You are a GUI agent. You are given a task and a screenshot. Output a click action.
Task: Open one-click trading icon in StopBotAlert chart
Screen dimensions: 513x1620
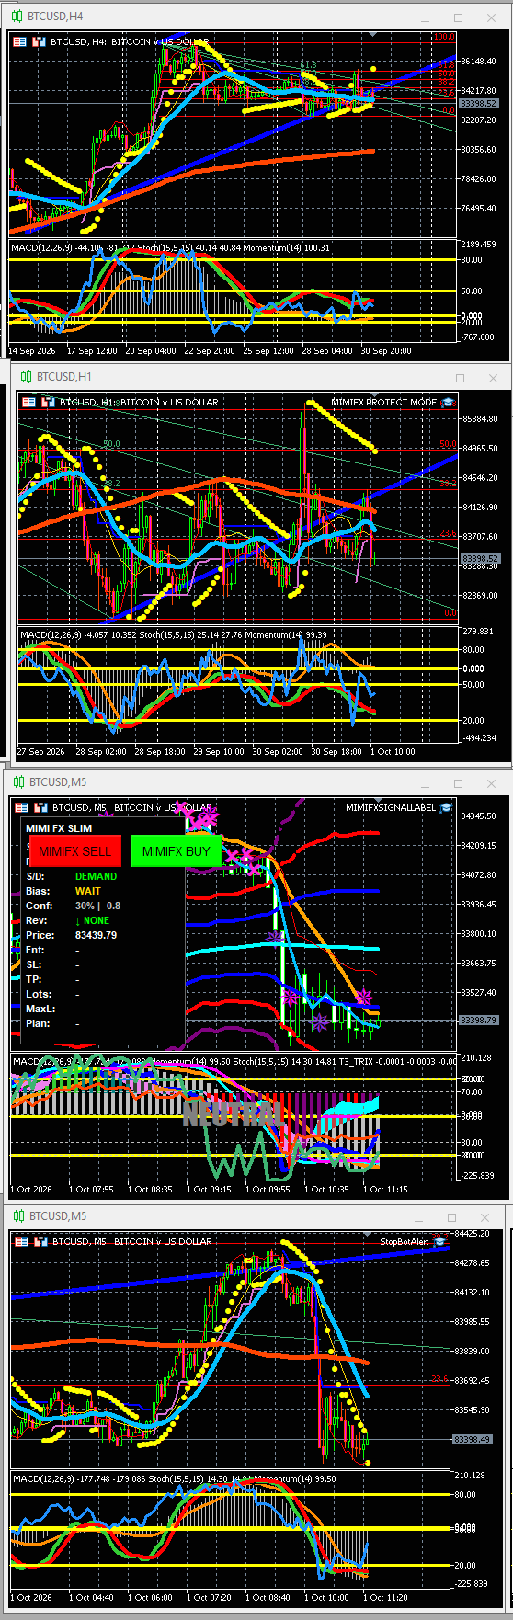22,1241
